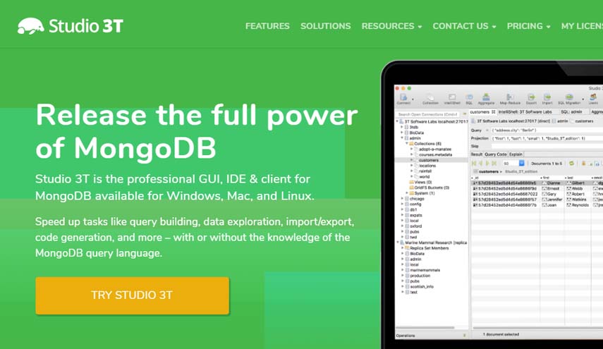Click the green refresh results icon
Viewport: 603px width, 349px height.
(x=571, y=164)
